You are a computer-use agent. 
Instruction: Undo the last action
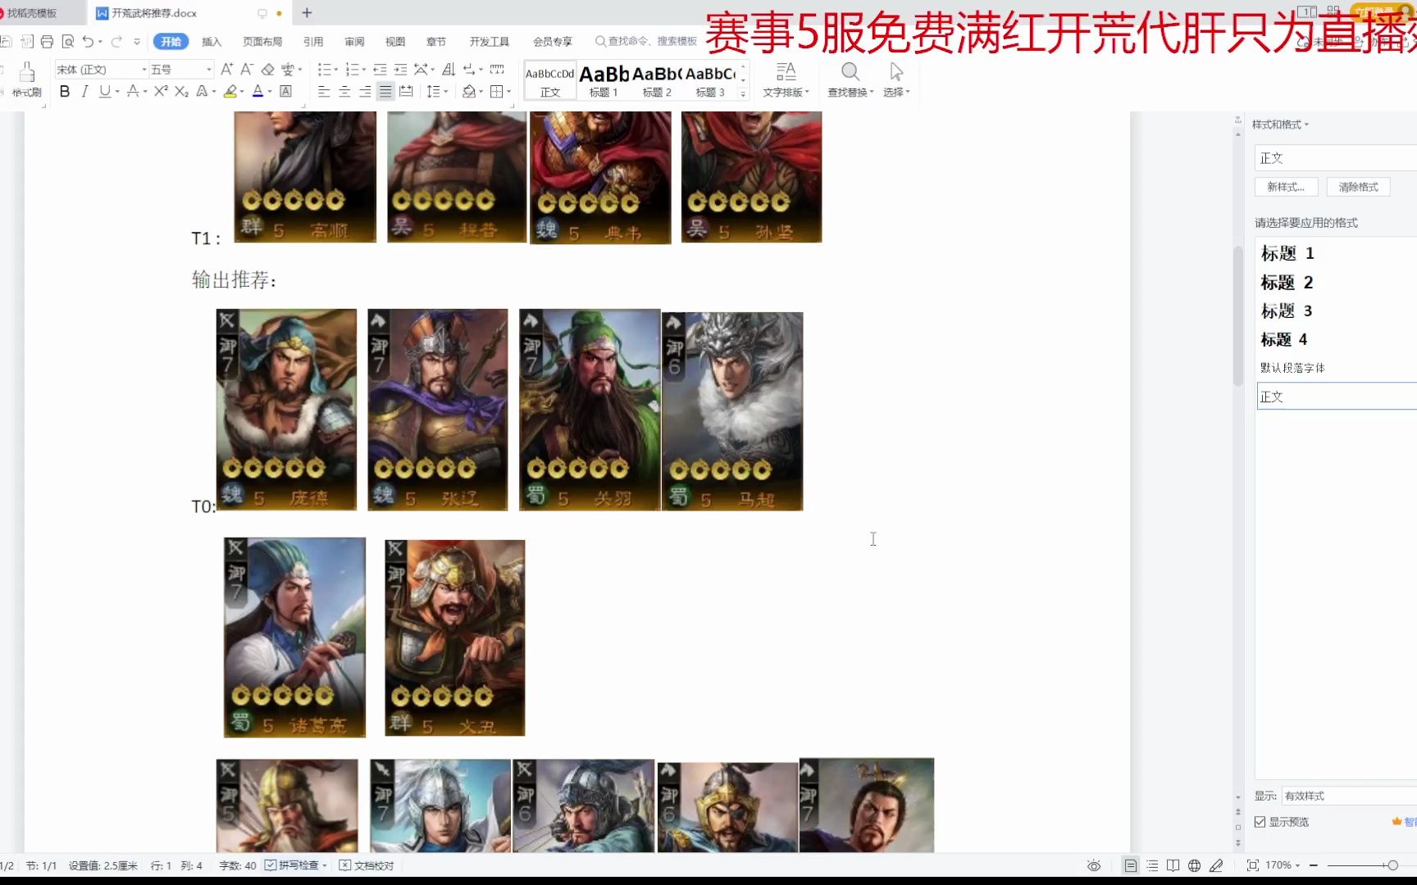click(x=88, y=42)
